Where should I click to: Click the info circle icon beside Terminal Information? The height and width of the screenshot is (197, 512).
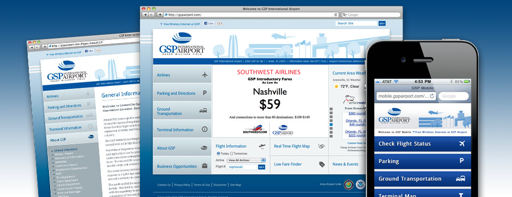point(205,129)
